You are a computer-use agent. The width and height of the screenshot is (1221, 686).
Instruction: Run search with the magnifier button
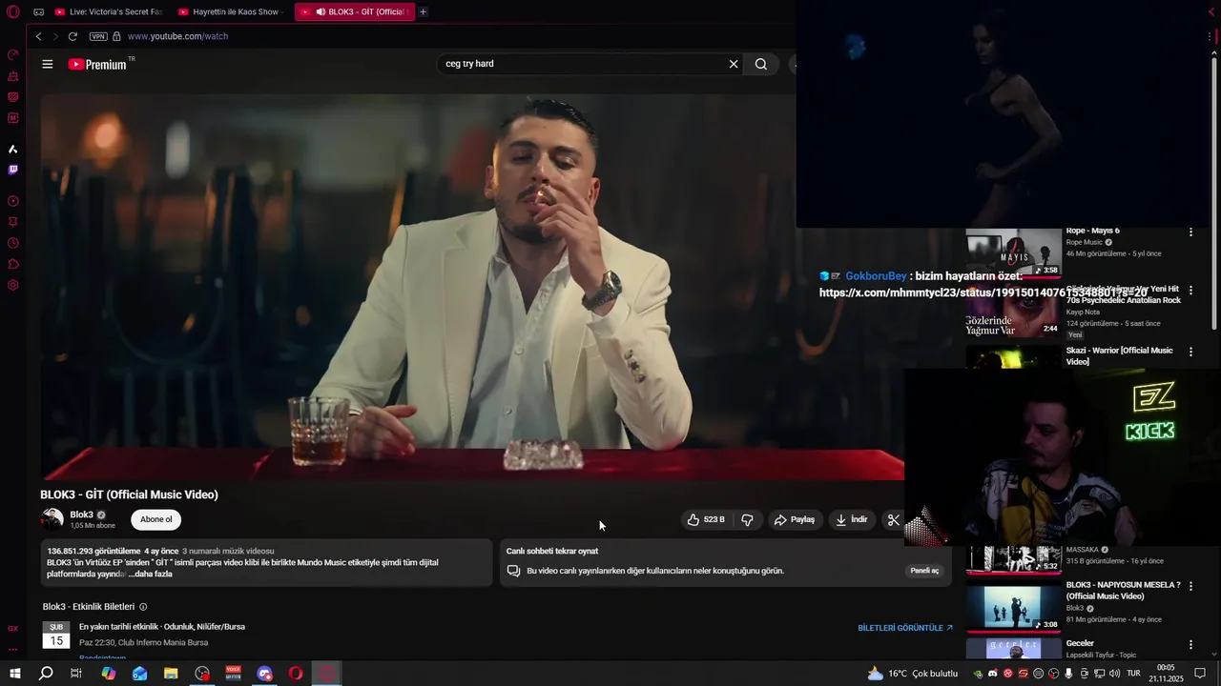pos(761,64)
